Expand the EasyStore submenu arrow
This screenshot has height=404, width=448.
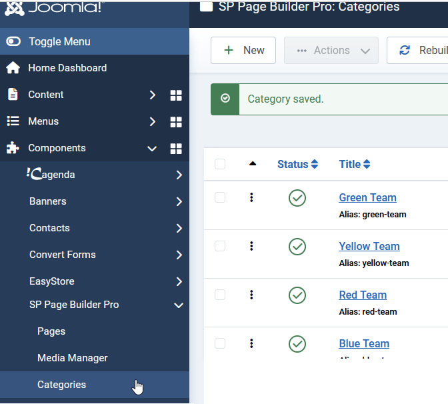[x=179, y=282]
